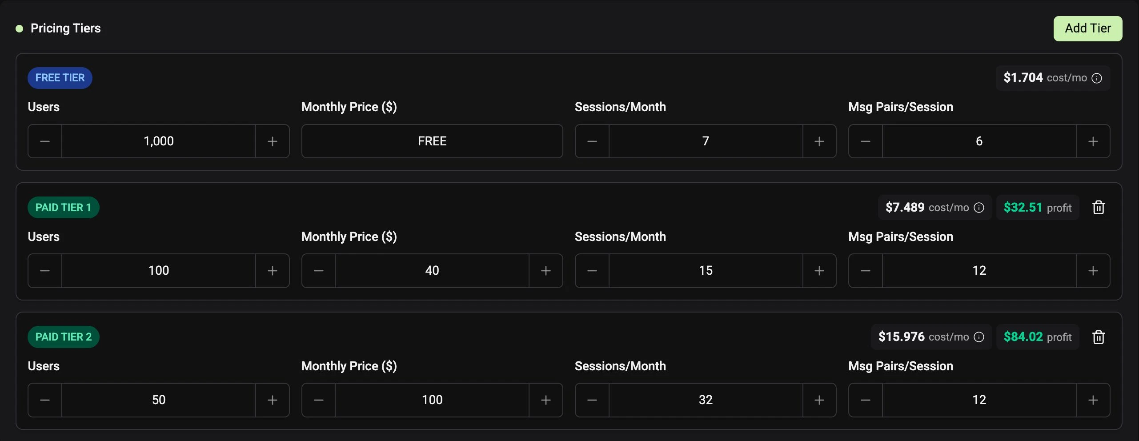Decrease Free Tier users with minus
Viewport: 1139px width, 441px height.
(x=45, y=141)
